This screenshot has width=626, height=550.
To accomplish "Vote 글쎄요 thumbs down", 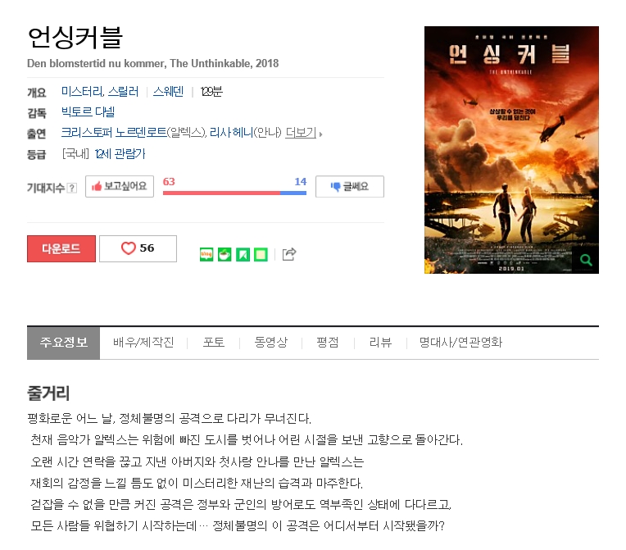I will [350, 186].
